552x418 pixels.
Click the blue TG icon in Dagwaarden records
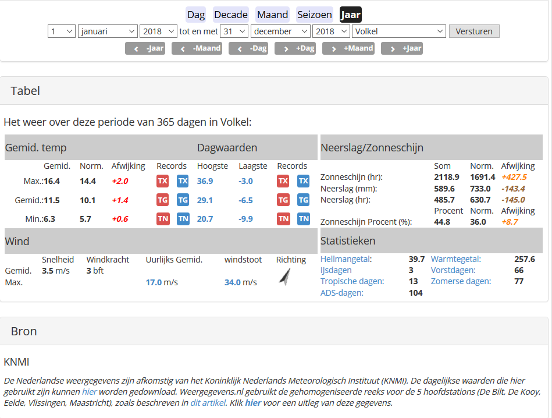click(x=304, y=200)
